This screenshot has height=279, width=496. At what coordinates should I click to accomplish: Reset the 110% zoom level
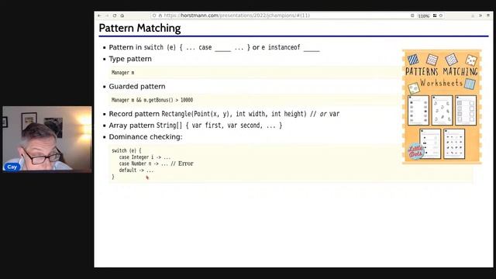[424, 15]
